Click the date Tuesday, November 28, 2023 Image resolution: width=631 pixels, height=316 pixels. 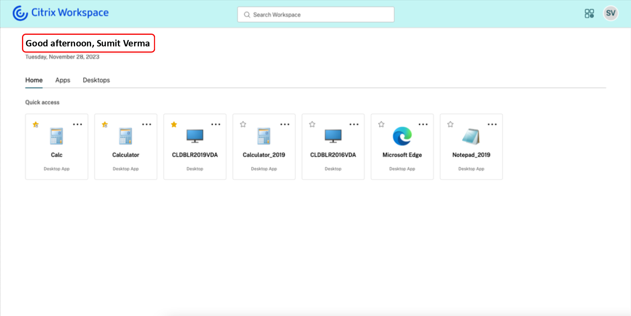coord(62,57)
